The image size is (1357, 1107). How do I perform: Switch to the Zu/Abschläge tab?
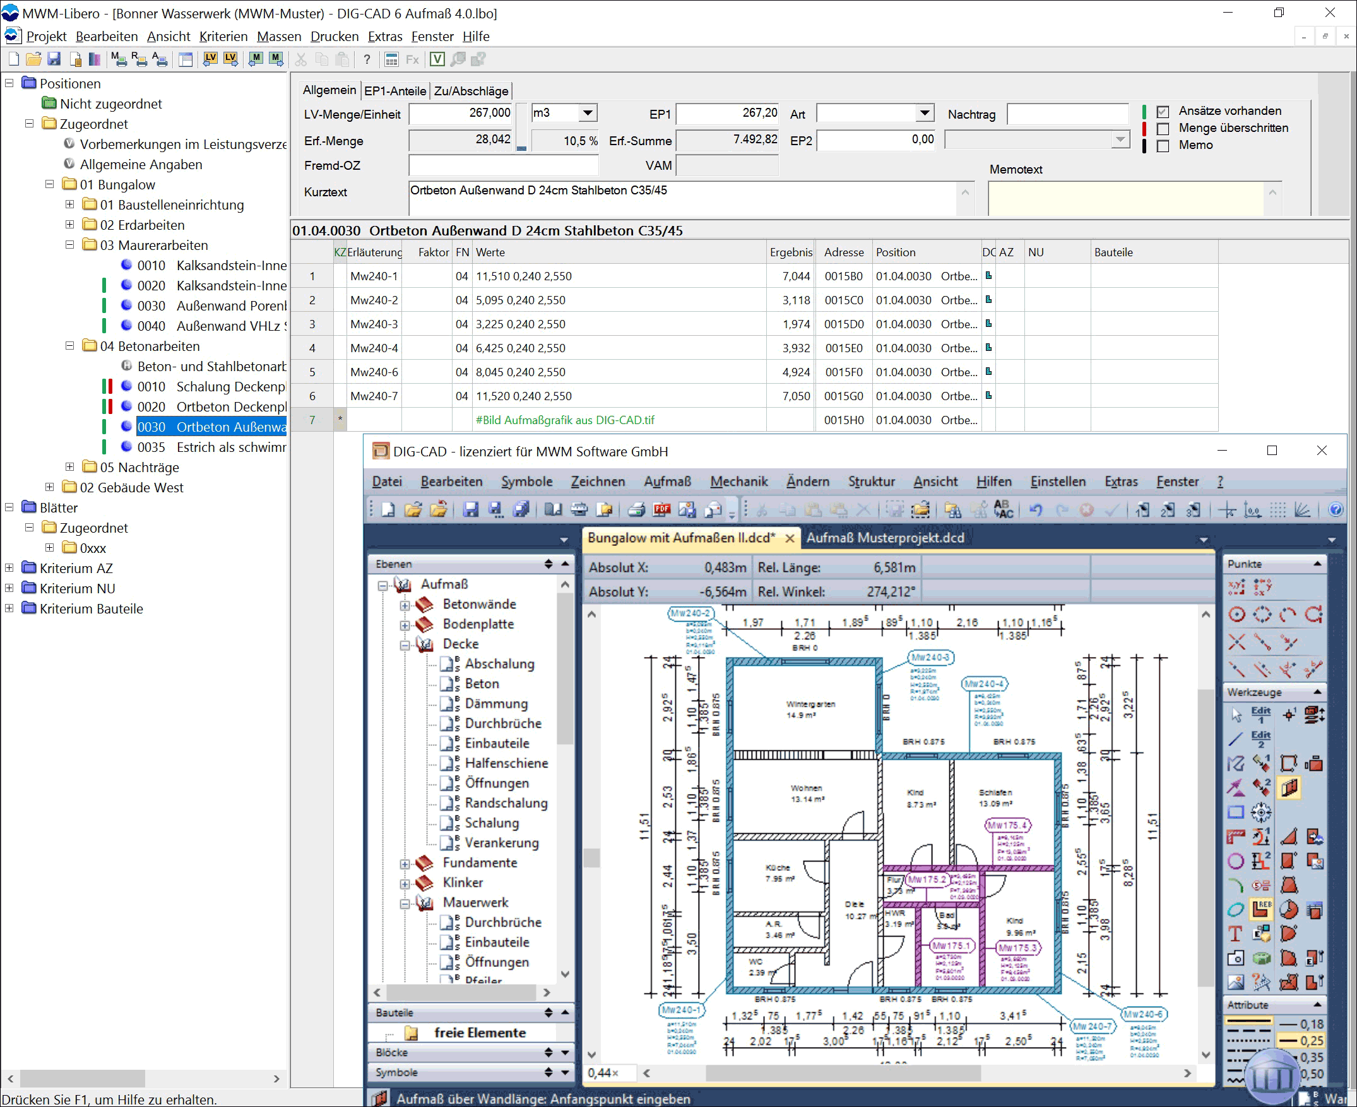click(471, 90)
